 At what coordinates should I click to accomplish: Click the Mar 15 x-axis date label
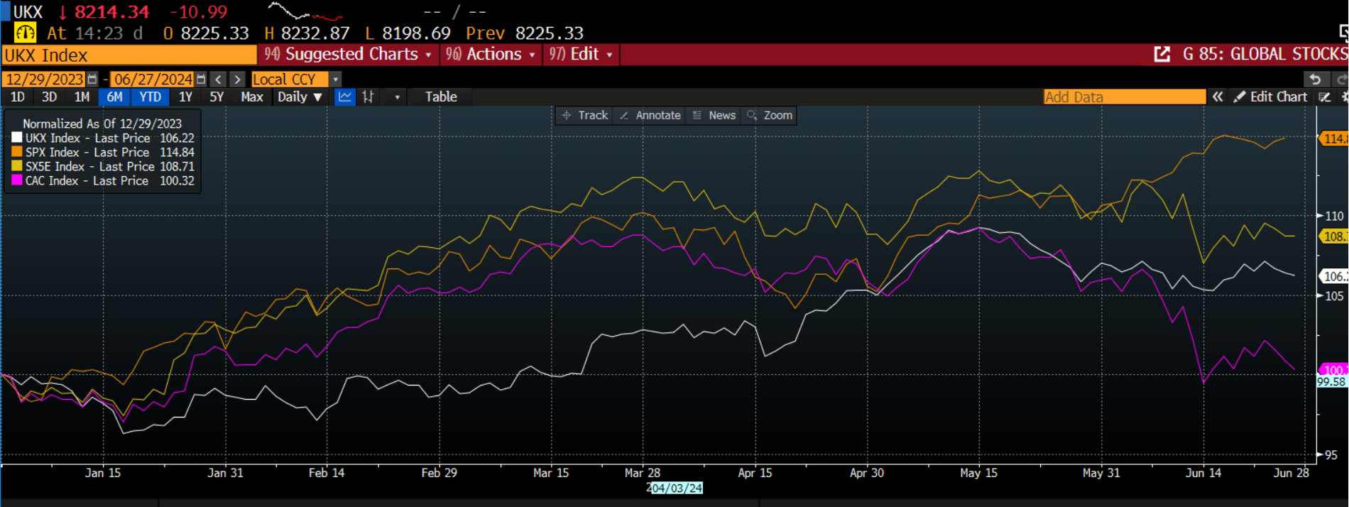pyautogui.click(x=551, y=473)
